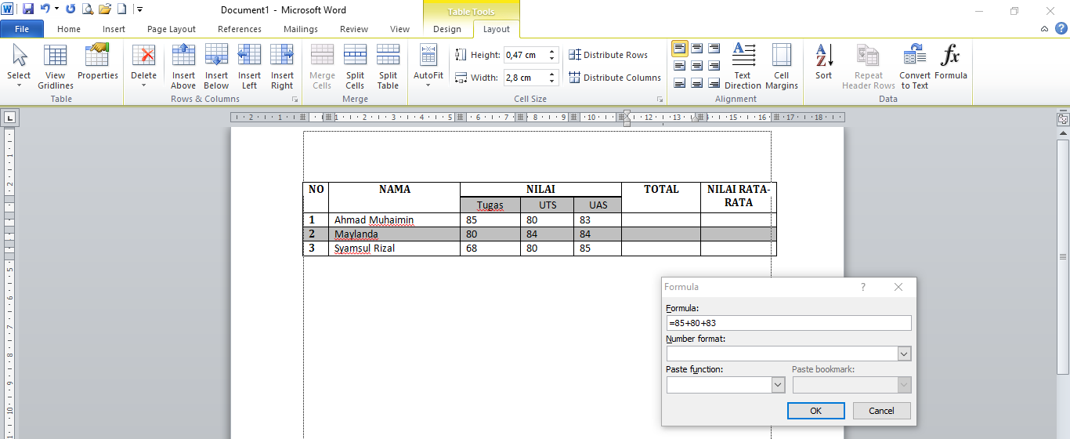Click the Height value field

[x=525, y=55]
